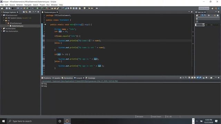Screen dimensions: 221x124
Task: Click the Quick Access search field
Action: [204, 8]
